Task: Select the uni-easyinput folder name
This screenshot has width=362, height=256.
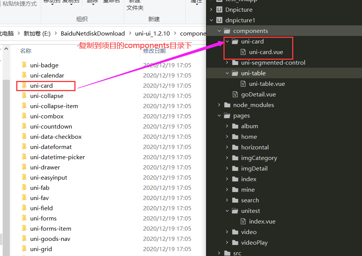Action: pos(49,177)
